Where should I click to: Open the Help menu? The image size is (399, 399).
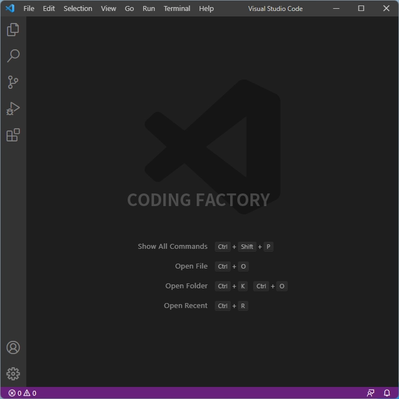pos(207,9)
